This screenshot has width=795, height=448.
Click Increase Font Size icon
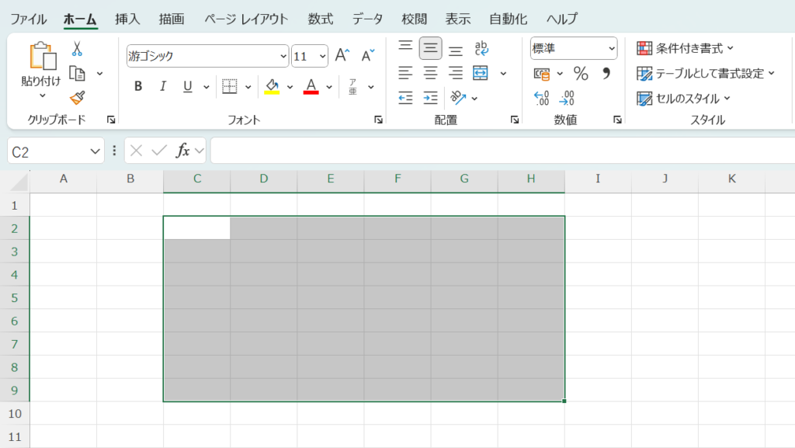tap(342, 55)
